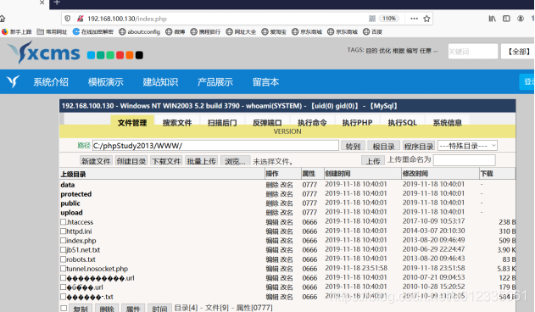Open the data directory

pos(68,185)
